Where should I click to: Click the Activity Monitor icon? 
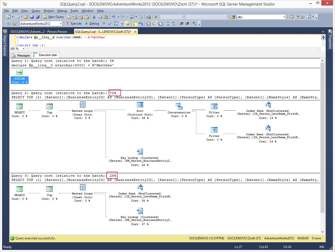coord(148,17)
